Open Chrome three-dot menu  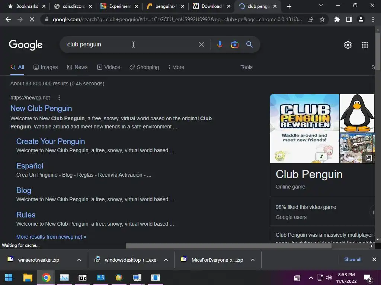tap(373, 19)
